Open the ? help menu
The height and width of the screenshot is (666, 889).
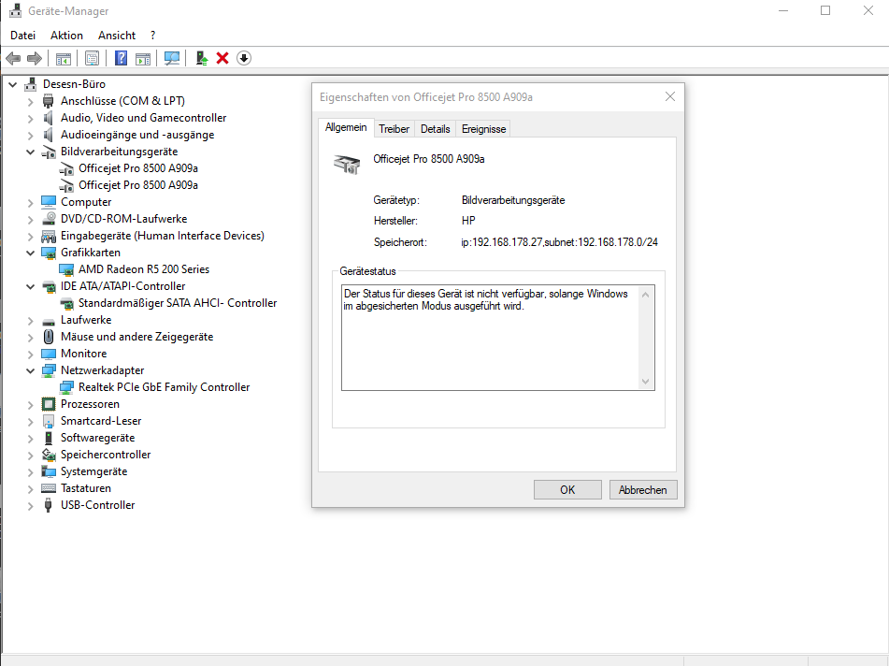(x=152, y=36)
